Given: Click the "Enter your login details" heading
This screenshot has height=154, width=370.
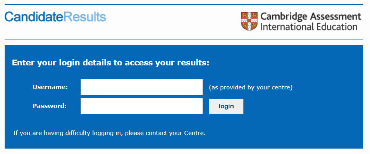Looking at the screenshot, I should 110,63.
